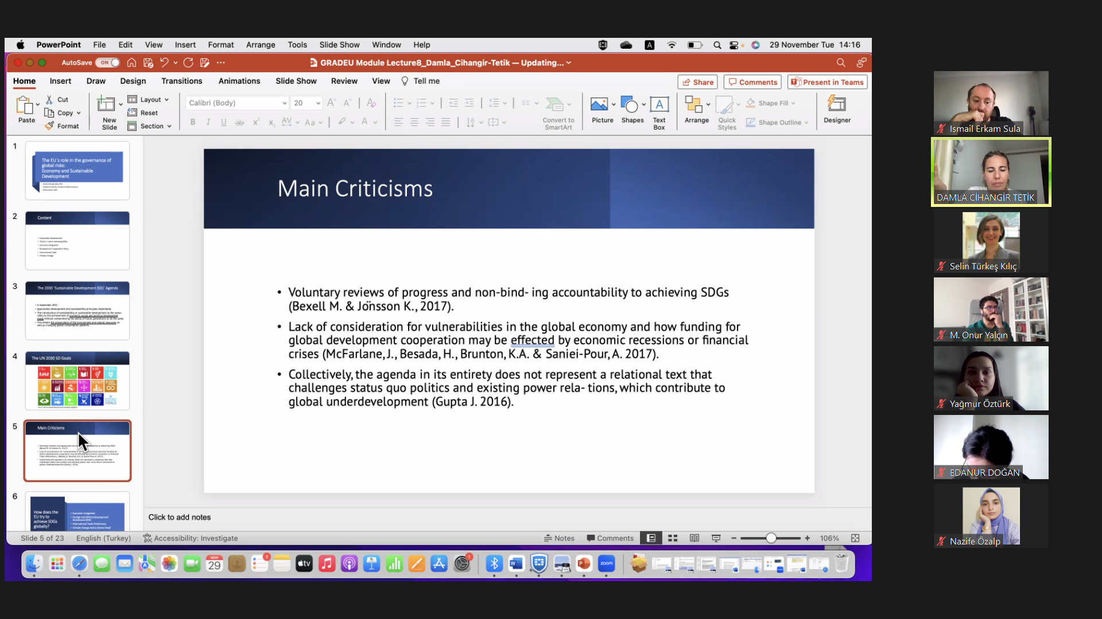Click the zoom slider handle
The image size is (1102, 619).
click(x=771, y=538)
